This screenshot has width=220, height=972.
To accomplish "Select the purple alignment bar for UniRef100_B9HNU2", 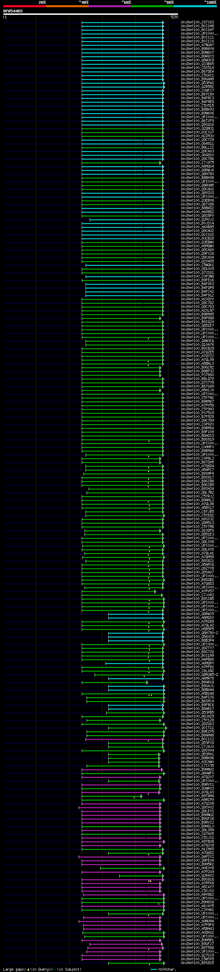I will (x=123, y=769).
